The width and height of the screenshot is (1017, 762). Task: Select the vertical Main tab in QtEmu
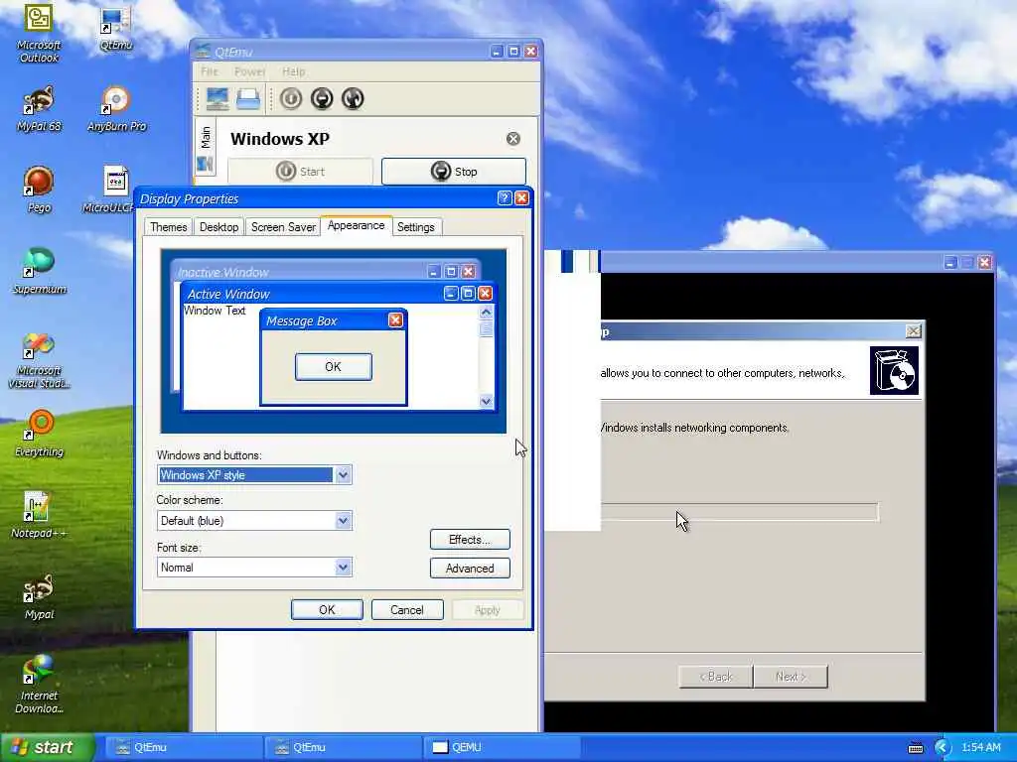point(206,137)
